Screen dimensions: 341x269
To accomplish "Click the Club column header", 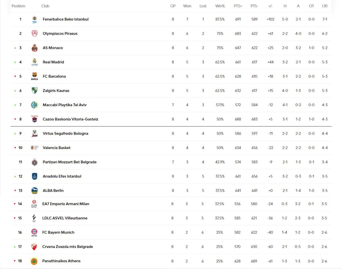I will pos(45,6).
